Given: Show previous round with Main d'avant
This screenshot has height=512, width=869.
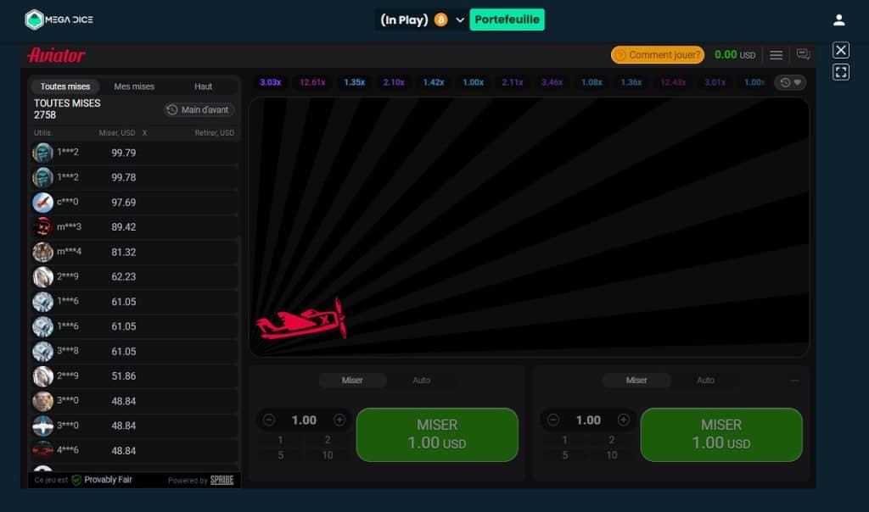Looking at the screenshot, I should (199, 109).
